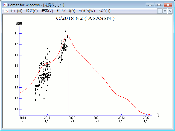Minimize the inner 光度グラフ1 child window
Screen dimensions: 175x131
[160, 11]
